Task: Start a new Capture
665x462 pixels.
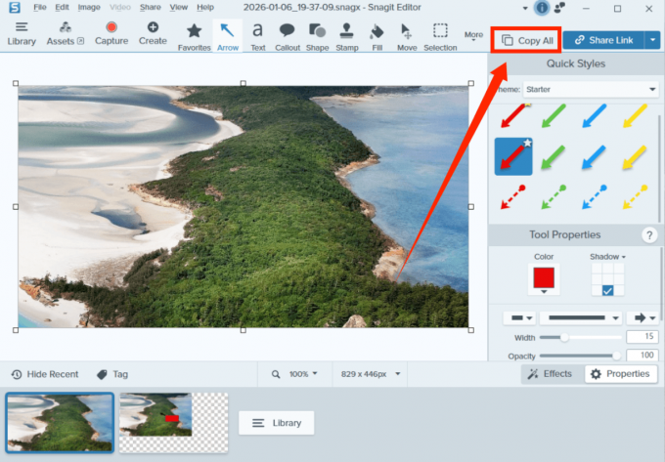Action: pyautogui.click(x=111, y=34)
